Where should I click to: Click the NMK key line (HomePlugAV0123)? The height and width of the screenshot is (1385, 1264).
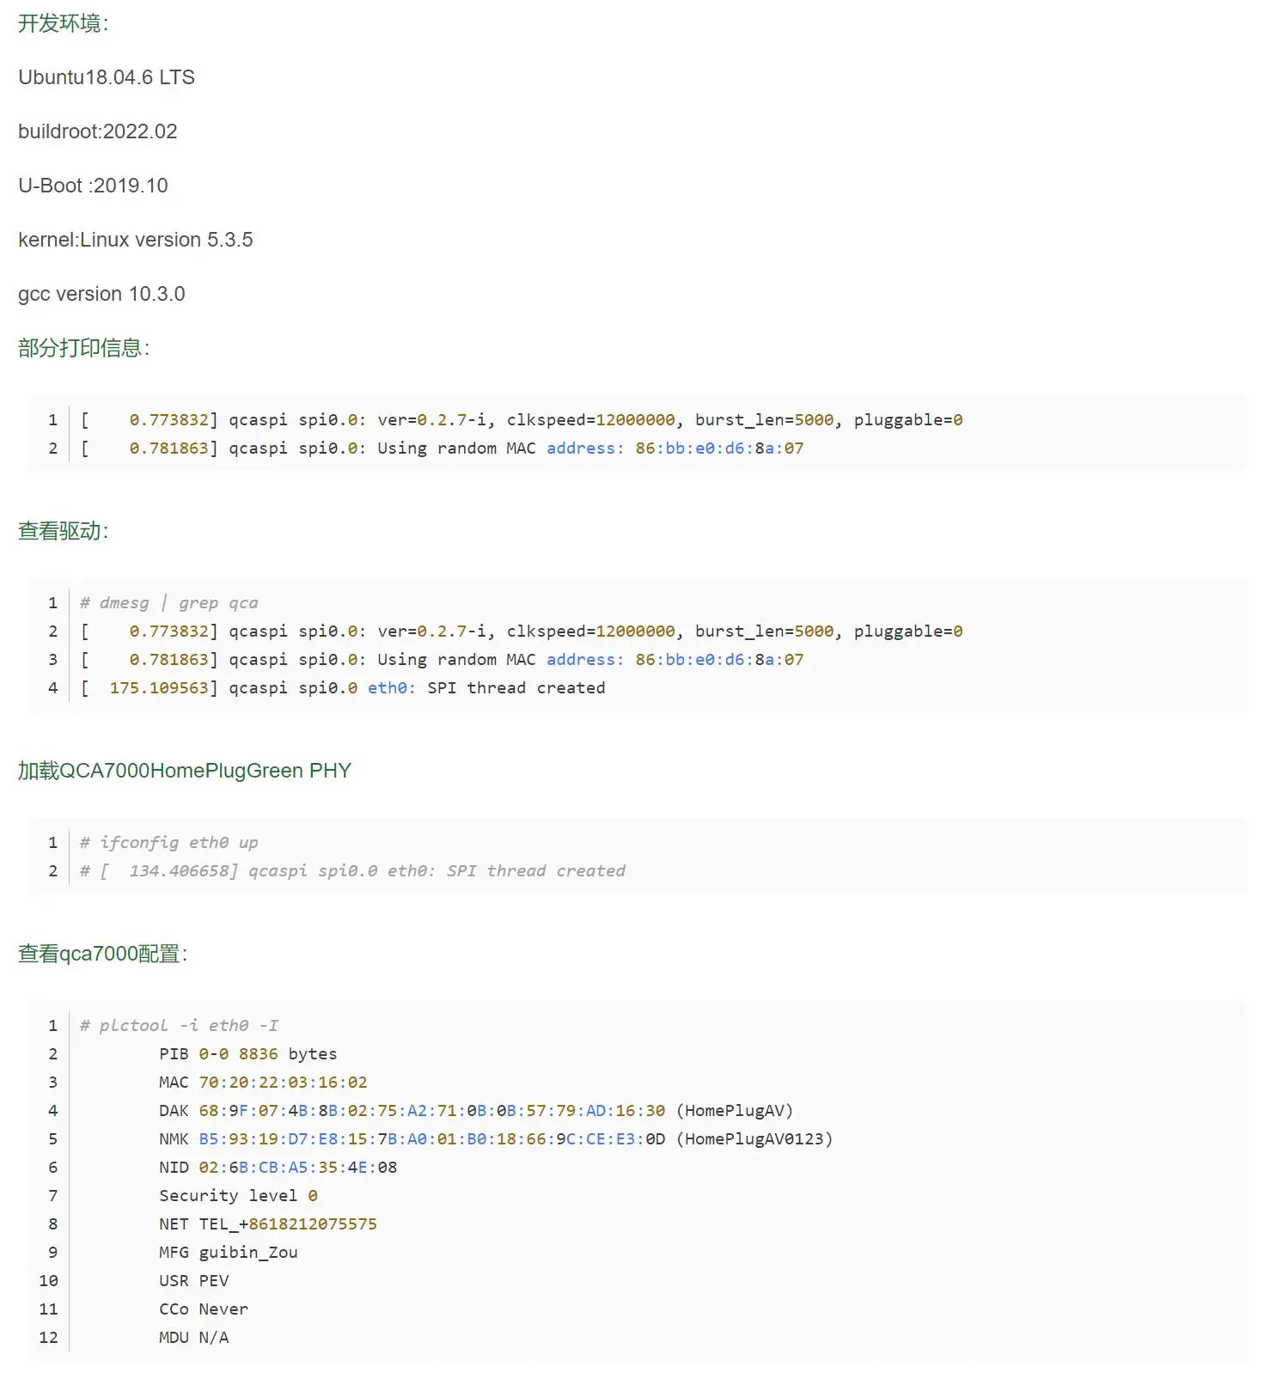click(496, 1139)
